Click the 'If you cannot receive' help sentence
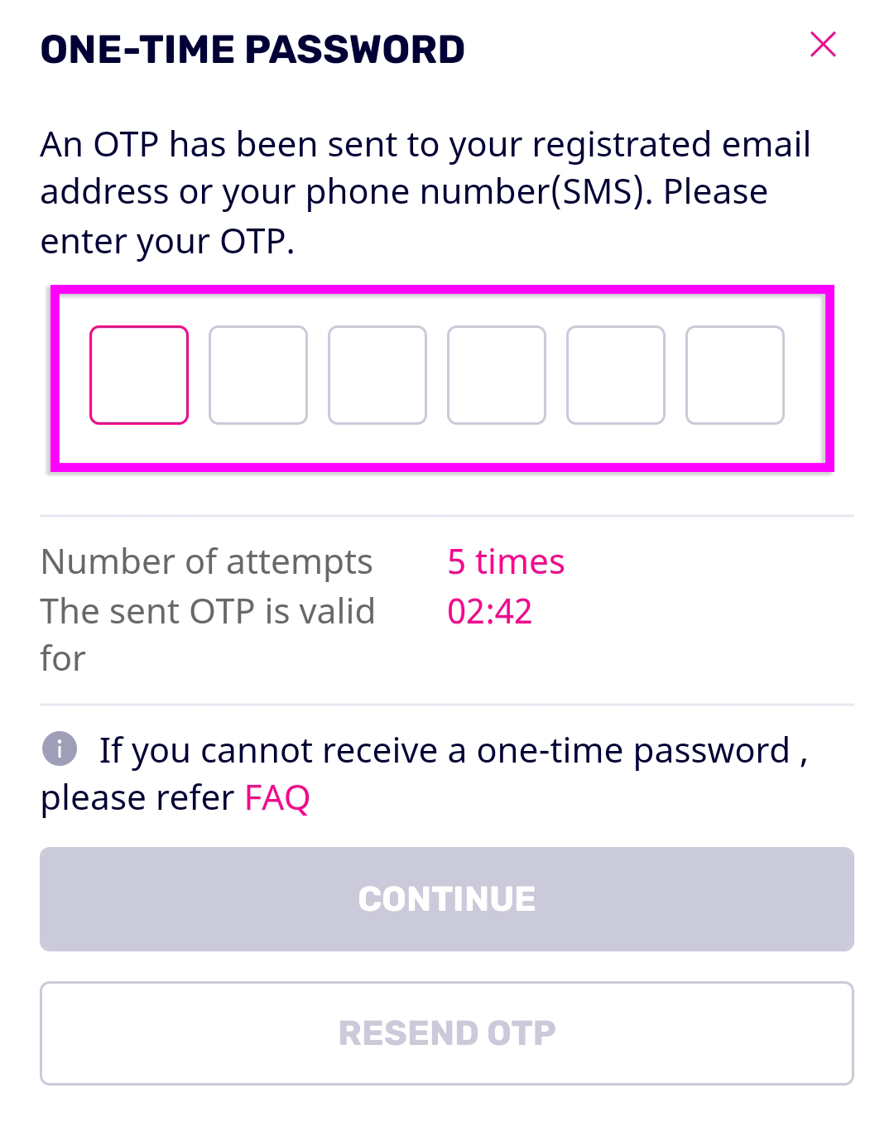Image resolution: width=894 pixels, height=1141 pixels. (x=452, y=751)
